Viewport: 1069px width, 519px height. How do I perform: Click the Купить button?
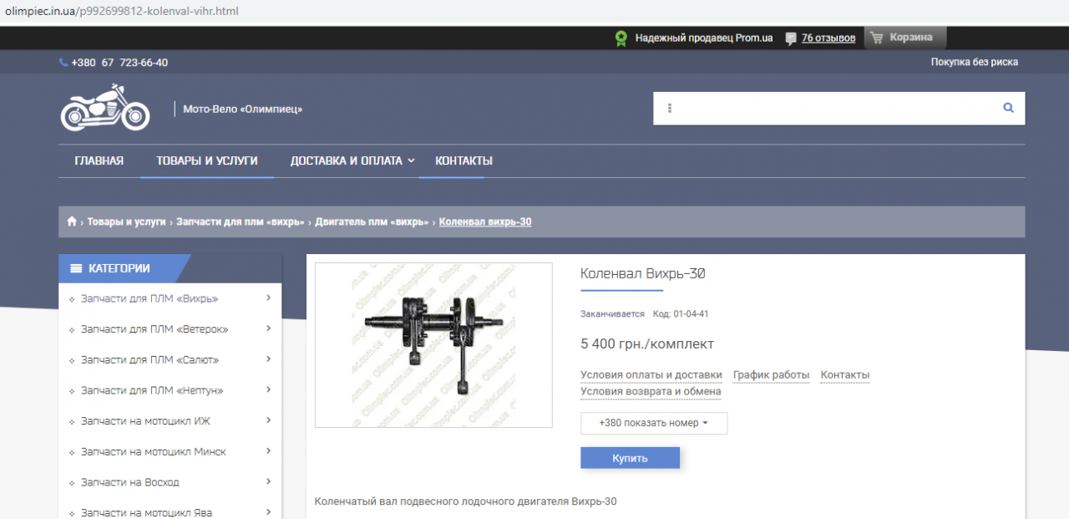click(630, 458)
